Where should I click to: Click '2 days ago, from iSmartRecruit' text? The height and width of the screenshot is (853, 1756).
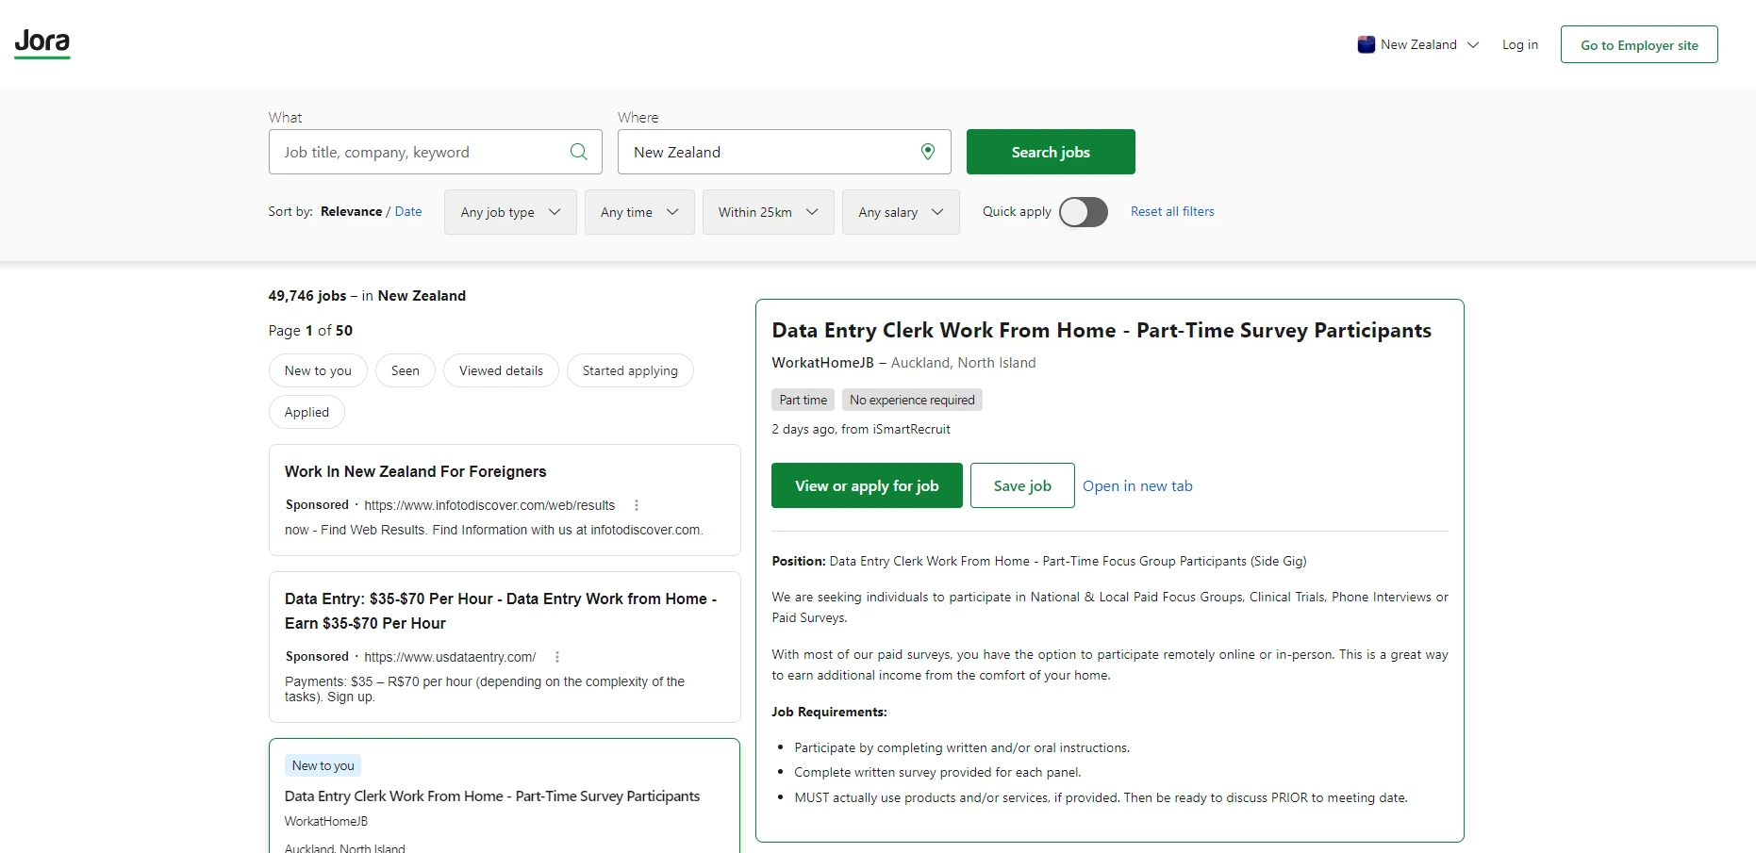[x=861, y=429]
